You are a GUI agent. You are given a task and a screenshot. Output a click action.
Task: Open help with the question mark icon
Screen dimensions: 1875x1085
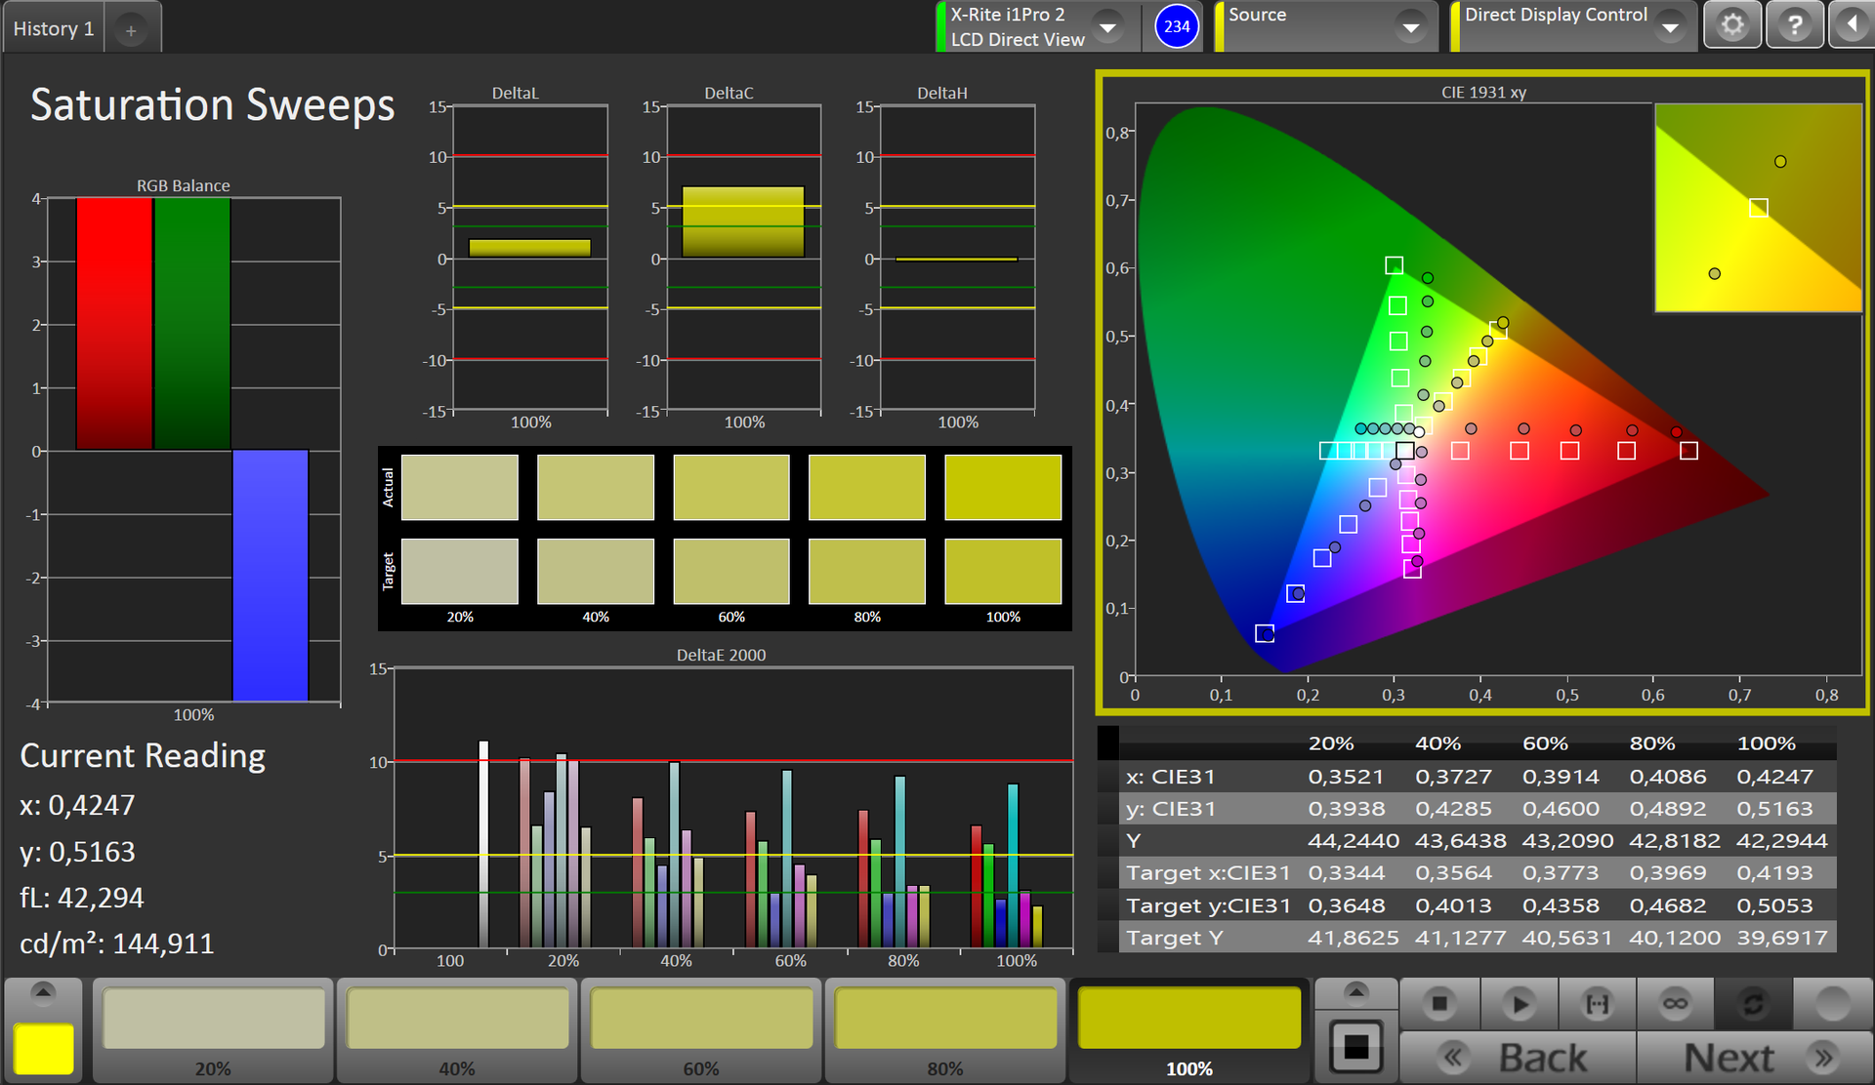click(x=1794, y=24)
